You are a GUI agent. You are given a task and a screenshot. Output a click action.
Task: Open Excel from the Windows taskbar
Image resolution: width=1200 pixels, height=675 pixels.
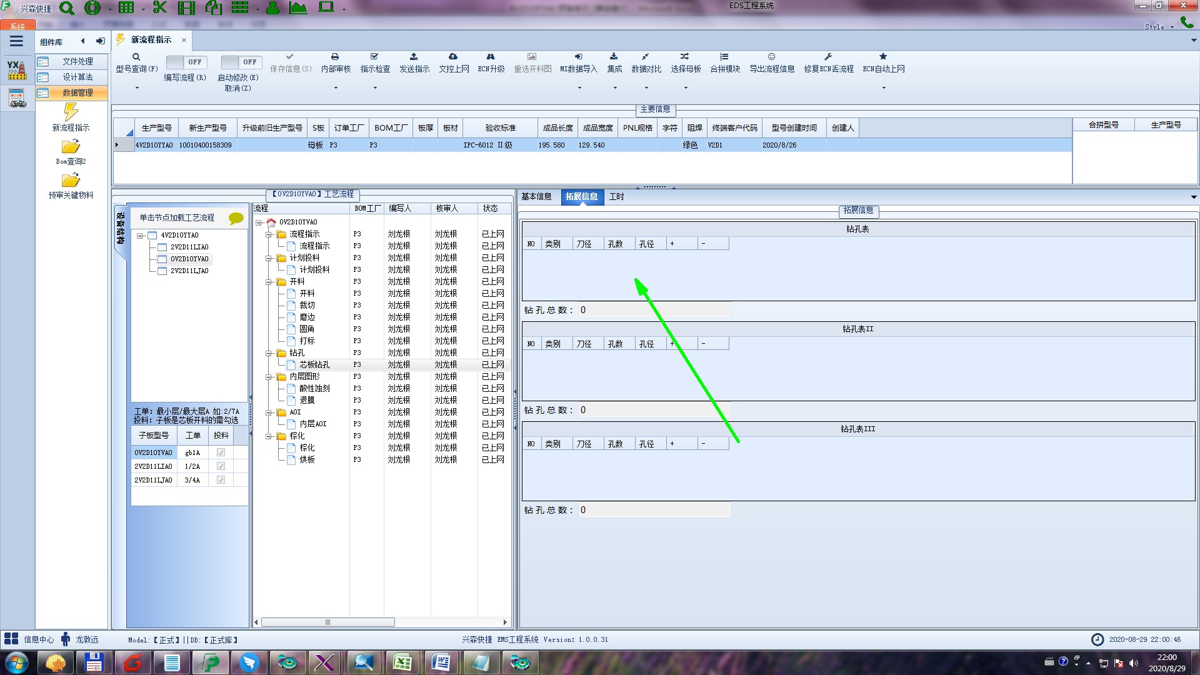[402, 662]
